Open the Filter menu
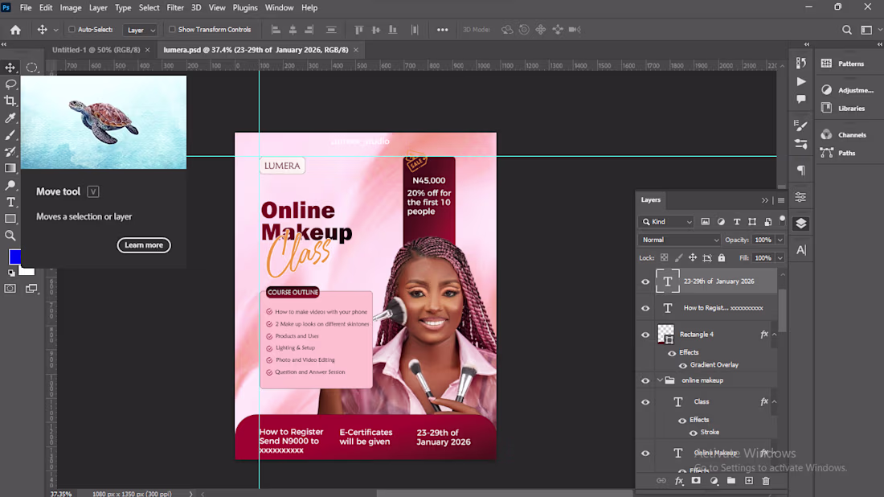 coord(175,8)
